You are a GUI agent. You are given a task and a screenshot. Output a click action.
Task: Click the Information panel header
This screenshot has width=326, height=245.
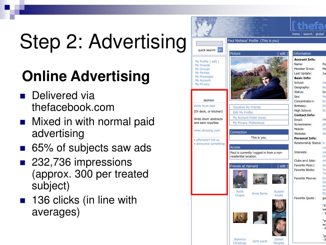(309, 54)
